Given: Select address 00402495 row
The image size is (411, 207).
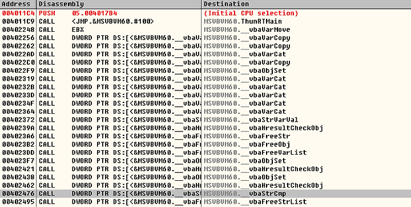Looking at the screenshot, I should (18, 201).
